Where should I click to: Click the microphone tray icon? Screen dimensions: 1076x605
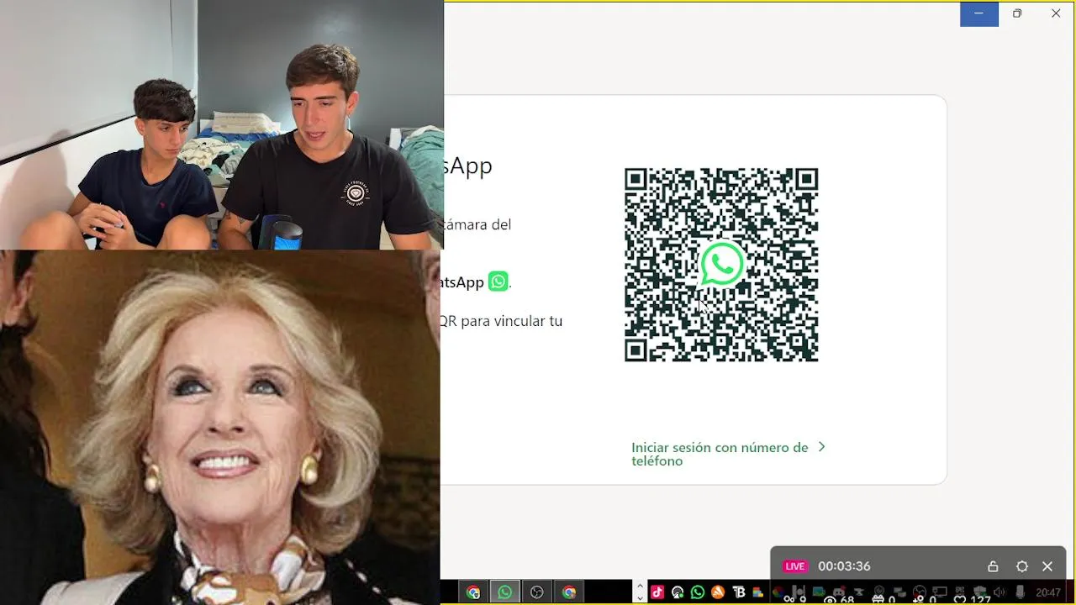[x=1020, y=592]
